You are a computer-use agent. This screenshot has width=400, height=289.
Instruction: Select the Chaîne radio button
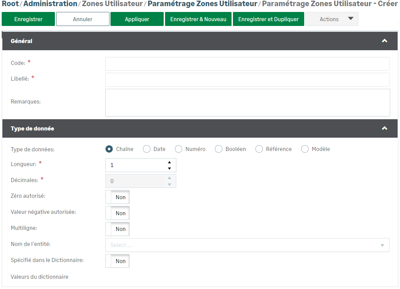[109, 149]
